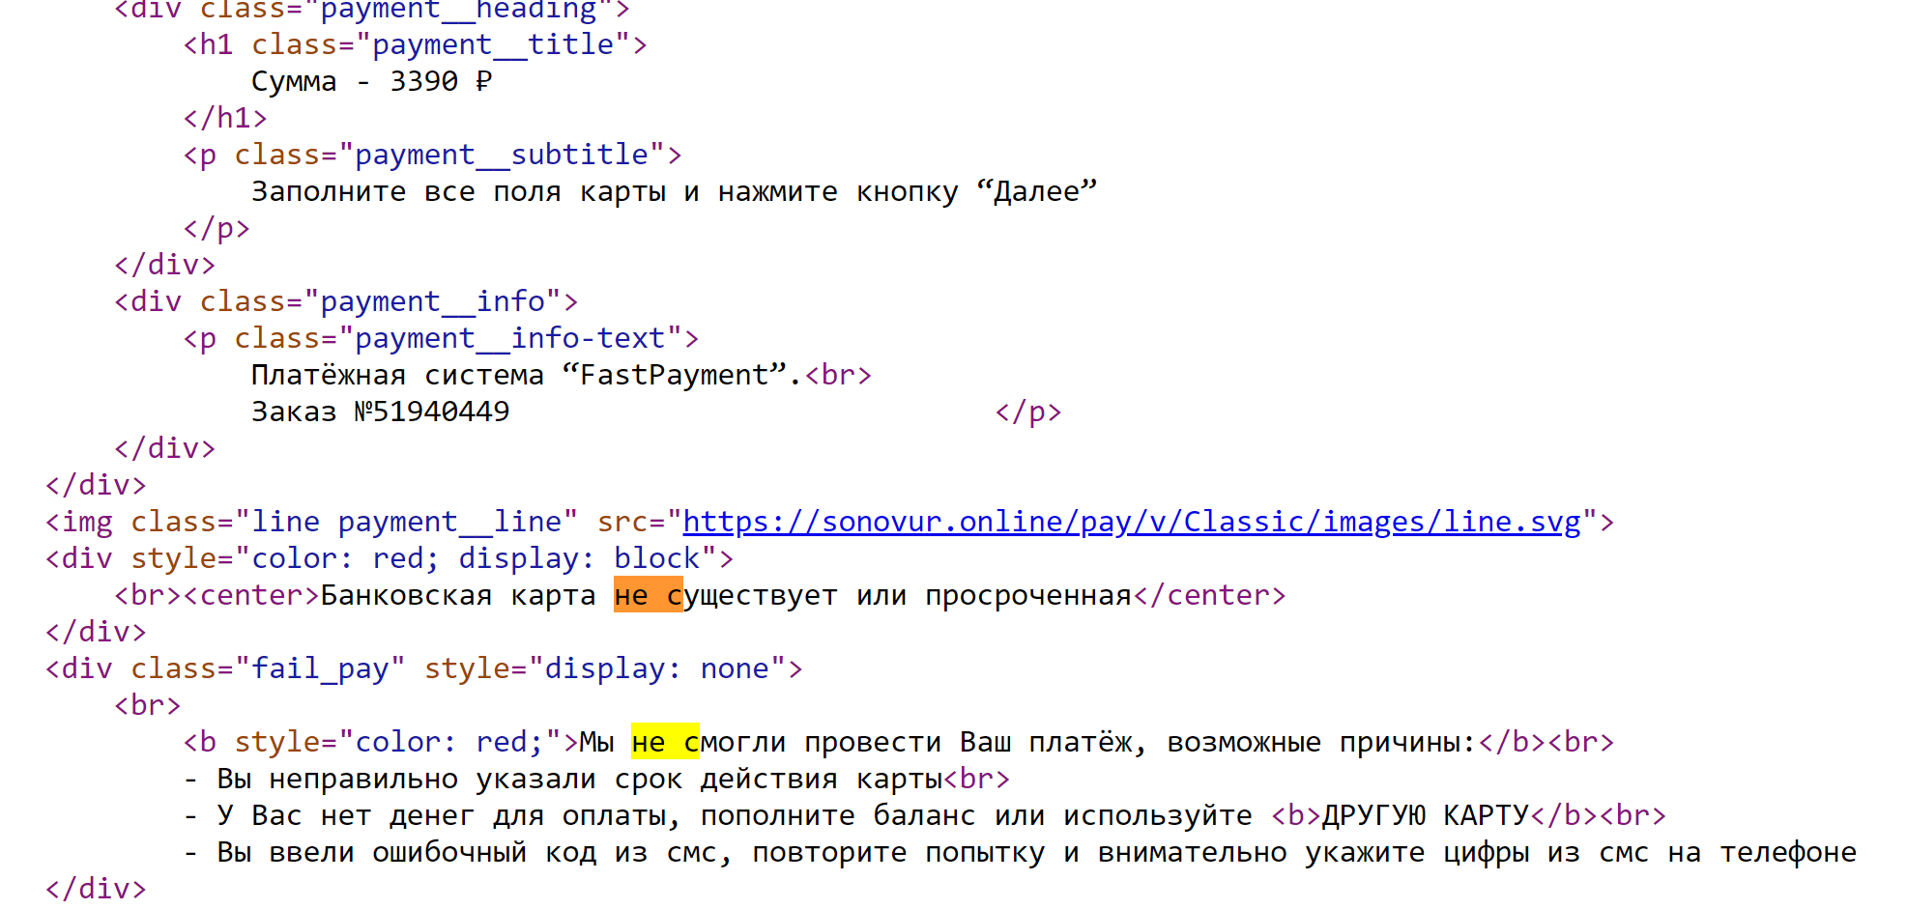The height and width of the screenshot is (909, 1907).
Task: Click the line 'Вы неправильно указали срок действия карты'
Action: click(579, 779)
